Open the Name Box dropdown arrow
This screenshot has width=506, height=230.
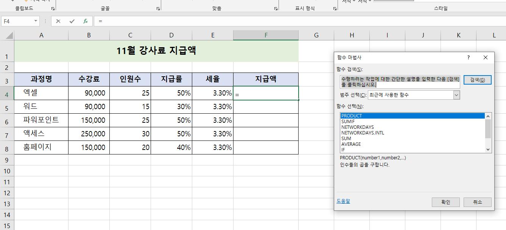pyautogui.click(x=36, y=21)
